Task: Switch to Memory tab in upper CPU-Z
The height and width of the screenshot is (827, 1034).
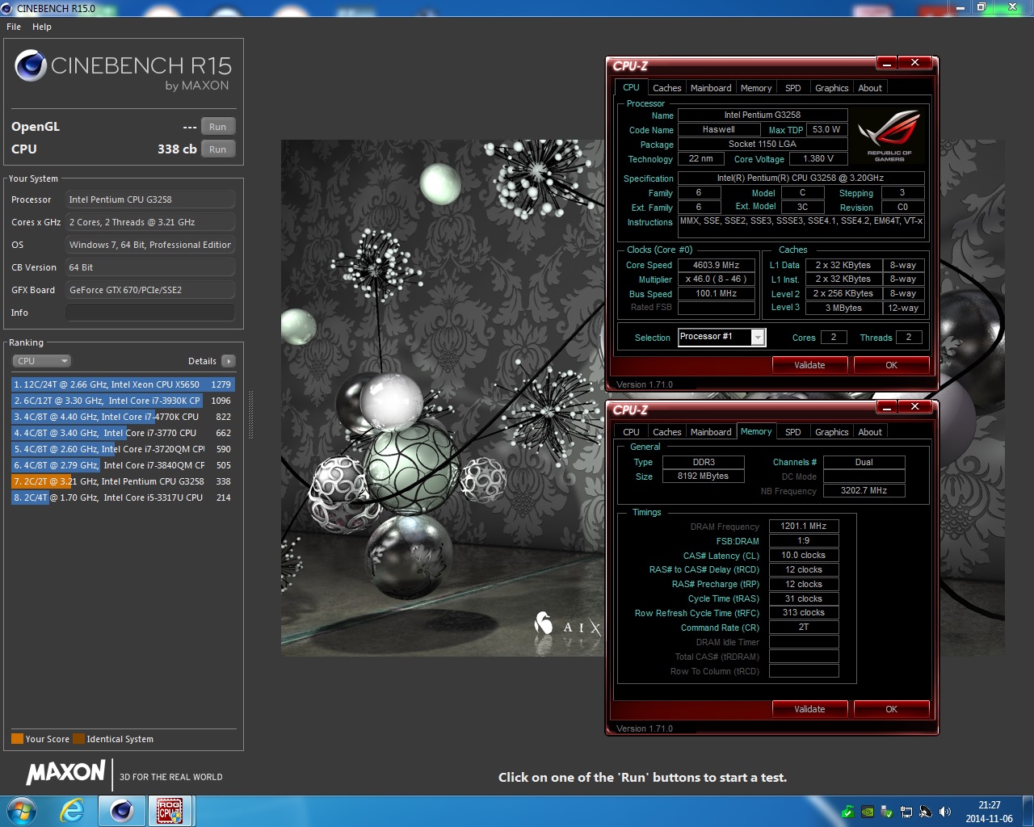Action: pos(756,88)
